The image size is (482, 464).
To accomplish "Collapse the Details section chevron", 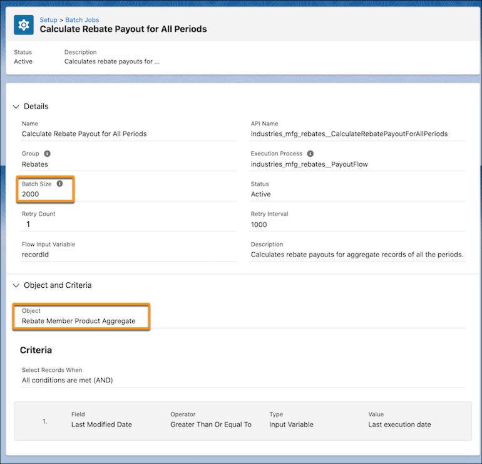I will point(16,107).
